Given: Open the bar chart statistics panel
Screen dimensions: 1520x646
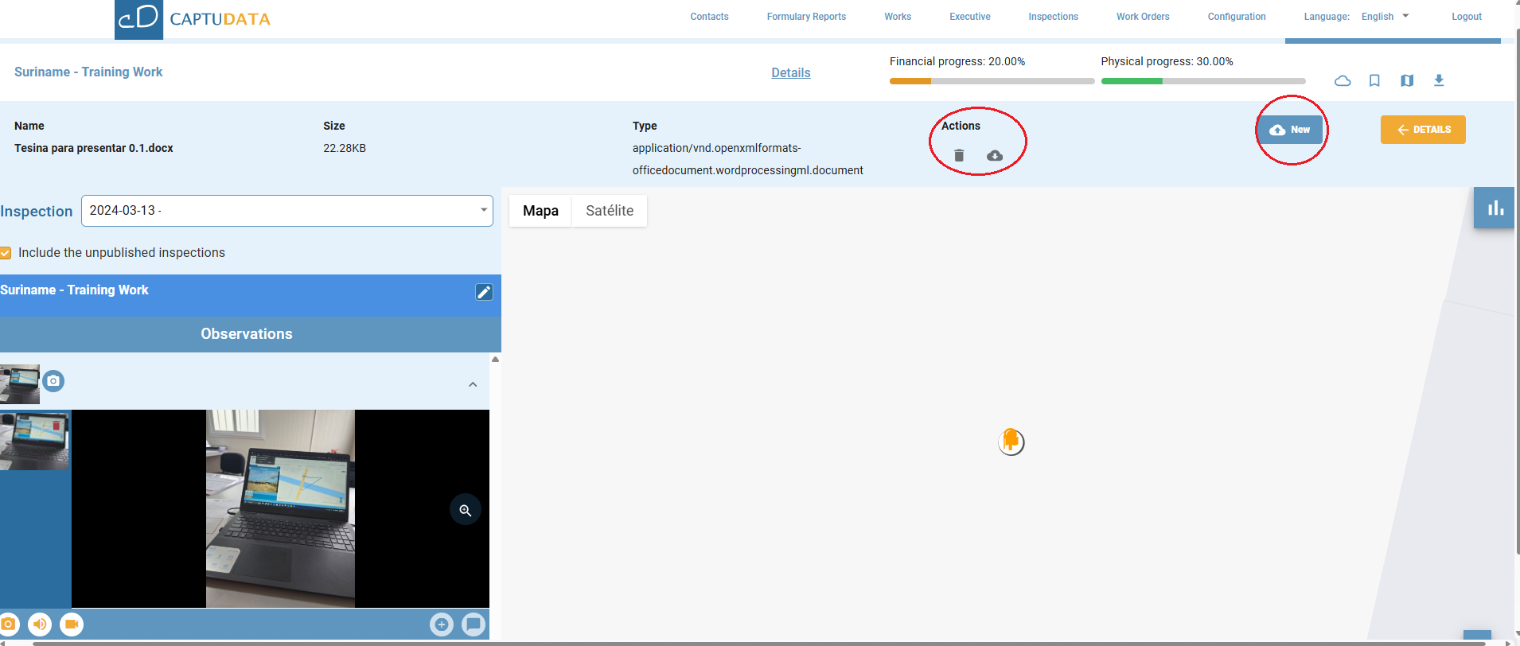Looking at the screenshot, I should [x=1495, y=208].
